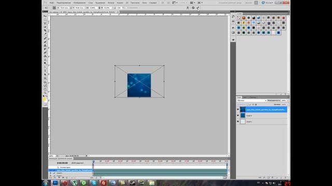Select the Quick Selection tool
This screenshot has width=332, height=186.
[45, 27]
